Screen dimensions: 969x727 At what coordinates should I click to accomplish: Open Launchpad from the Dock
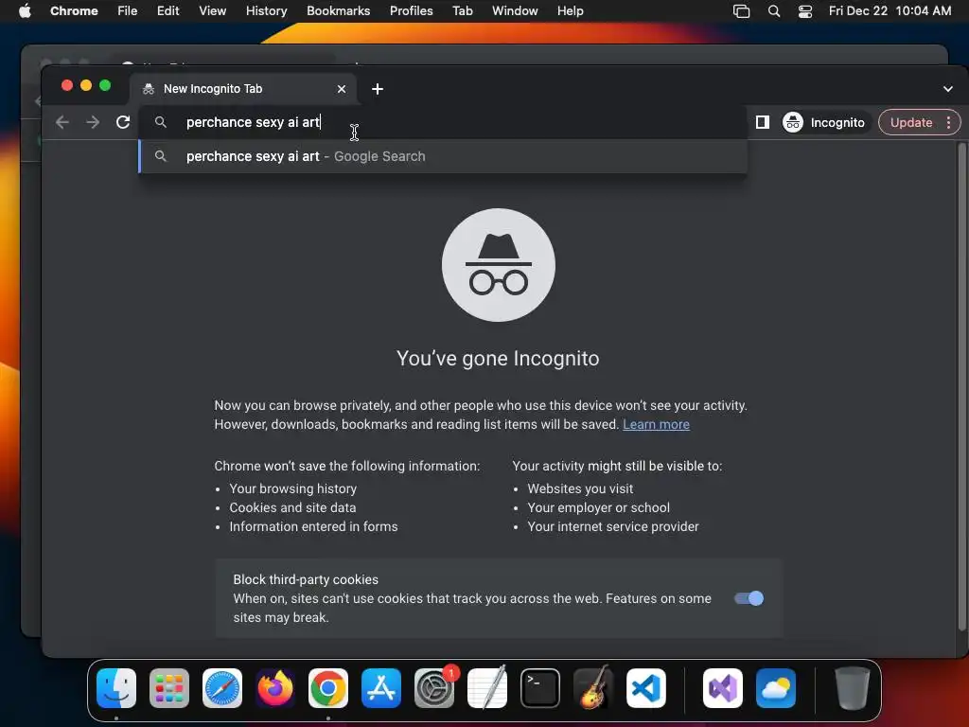[x=169, y=688]
